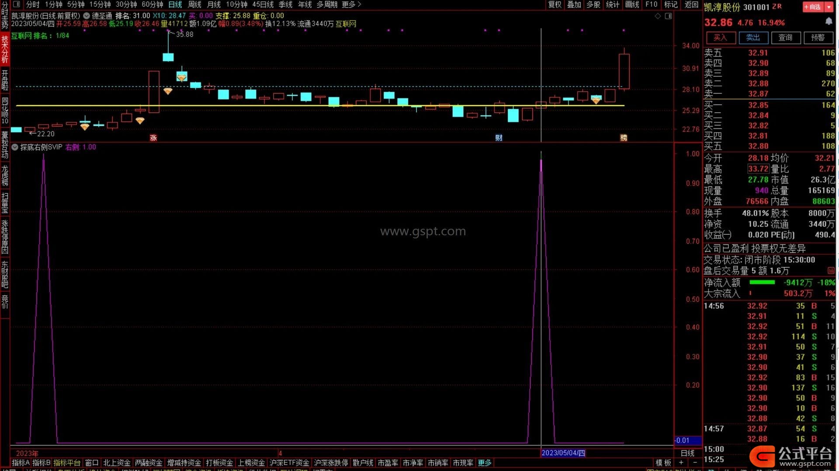Switch to the 分时 period
The width and height of the screenshot is (839, 471).
pos(33,4)
